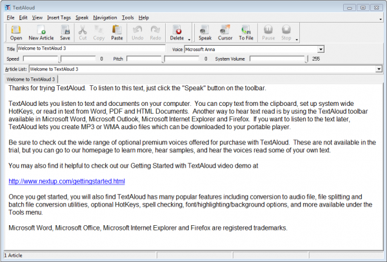Copy selected text using toolbar
This screenshot has height=262, width=387.
point(99,33)
